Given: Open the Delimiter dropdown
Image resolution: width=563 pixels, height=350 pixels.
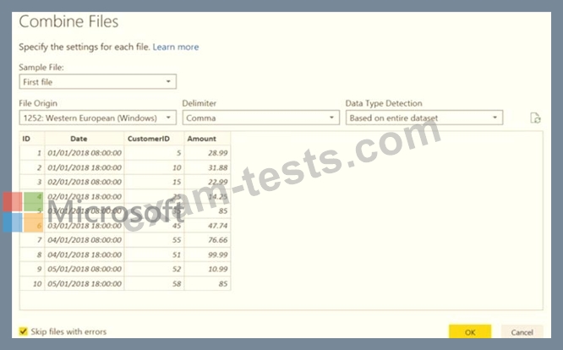Looking at the screenshot, I should click(x=260, y=118).
